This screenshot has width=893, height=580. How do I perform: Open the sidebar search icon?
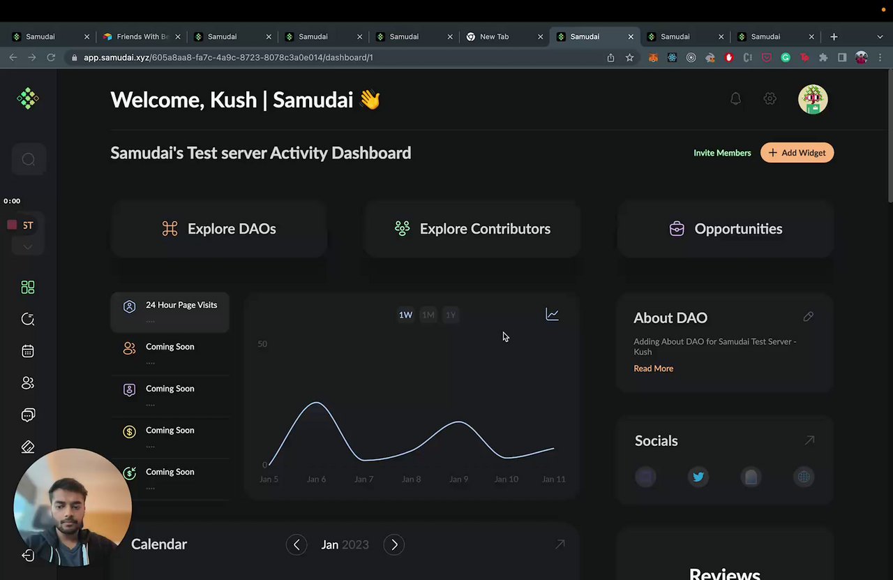pos(29,160)
